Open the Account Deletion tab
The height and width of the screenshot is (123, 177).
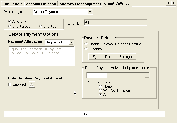41,4
